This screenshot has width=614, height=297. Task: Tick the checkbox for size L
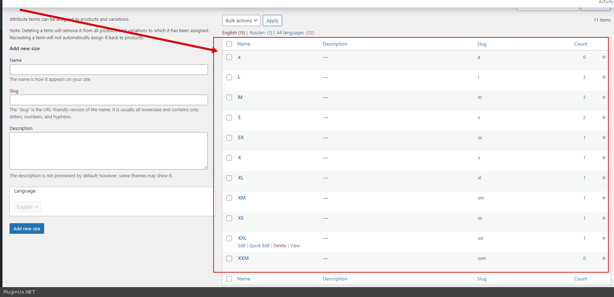pos(229,77)
